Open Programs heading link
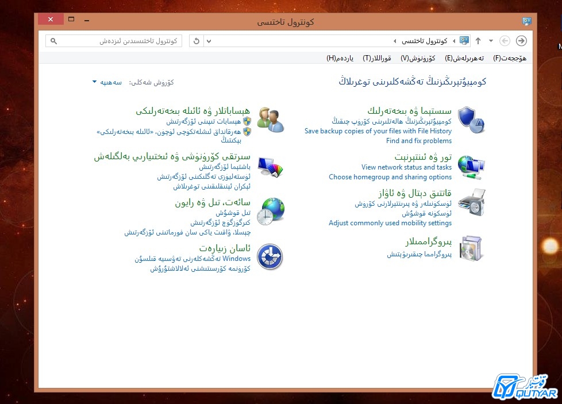Image resolution: width=562 pixels, height=404 pixels. coord(428,242)
